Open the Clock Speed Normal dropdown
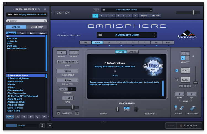Screen dimensions: 207x134 [68, 71]
